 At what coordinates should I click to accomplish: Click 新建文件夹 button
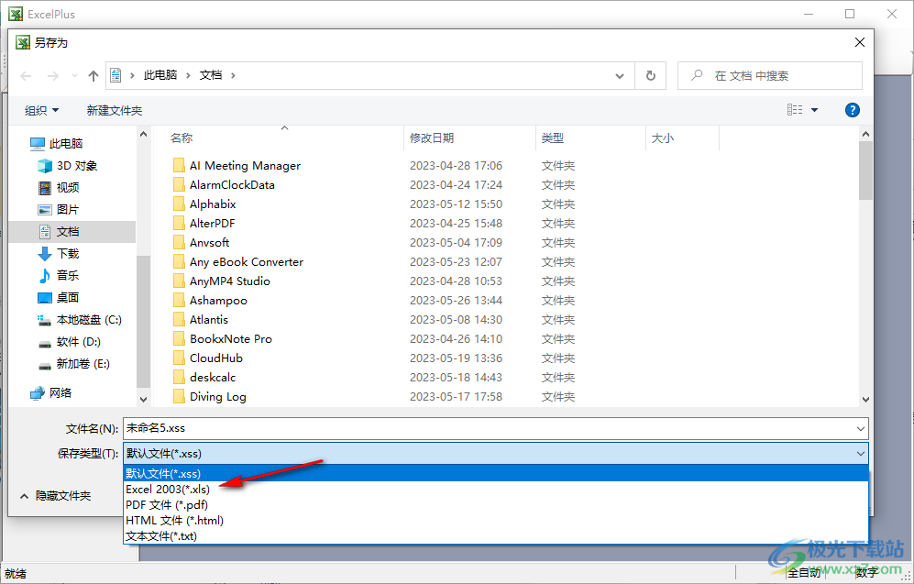tap(115, 110)
